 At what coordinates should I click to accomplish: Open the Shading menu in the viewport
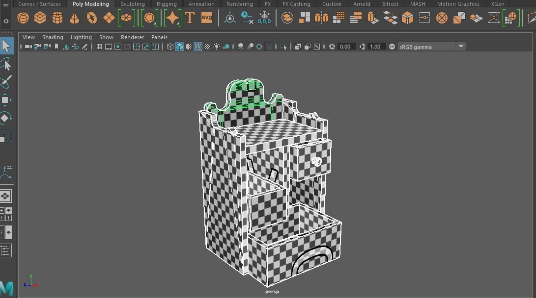pos(53,37)
